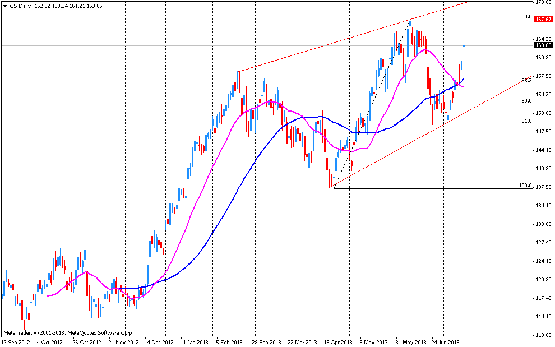Click the 110.80 price axis label
The height and width of the screenshot is (347, 555).
(544, 335)
